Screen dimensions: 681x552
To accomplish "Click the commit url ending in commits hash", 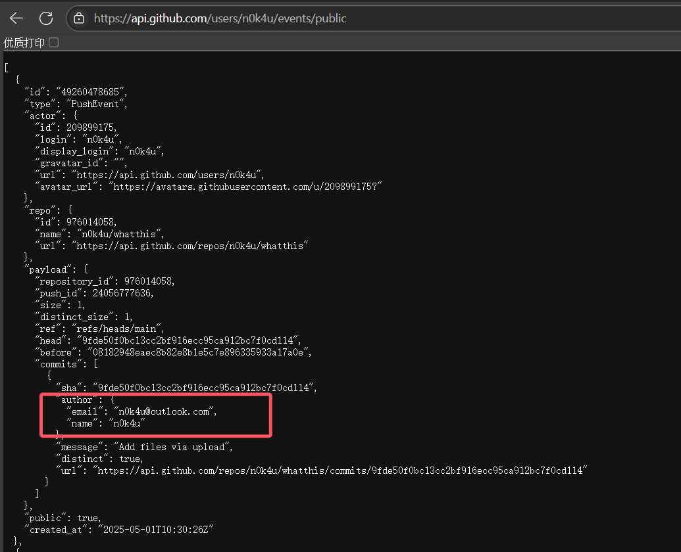I will 340,471.
